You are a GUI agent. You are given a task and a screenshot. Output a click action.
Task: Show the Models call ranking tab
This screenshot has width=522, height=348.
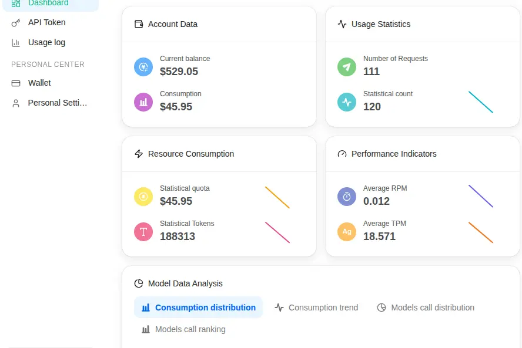tap(183, 329)
